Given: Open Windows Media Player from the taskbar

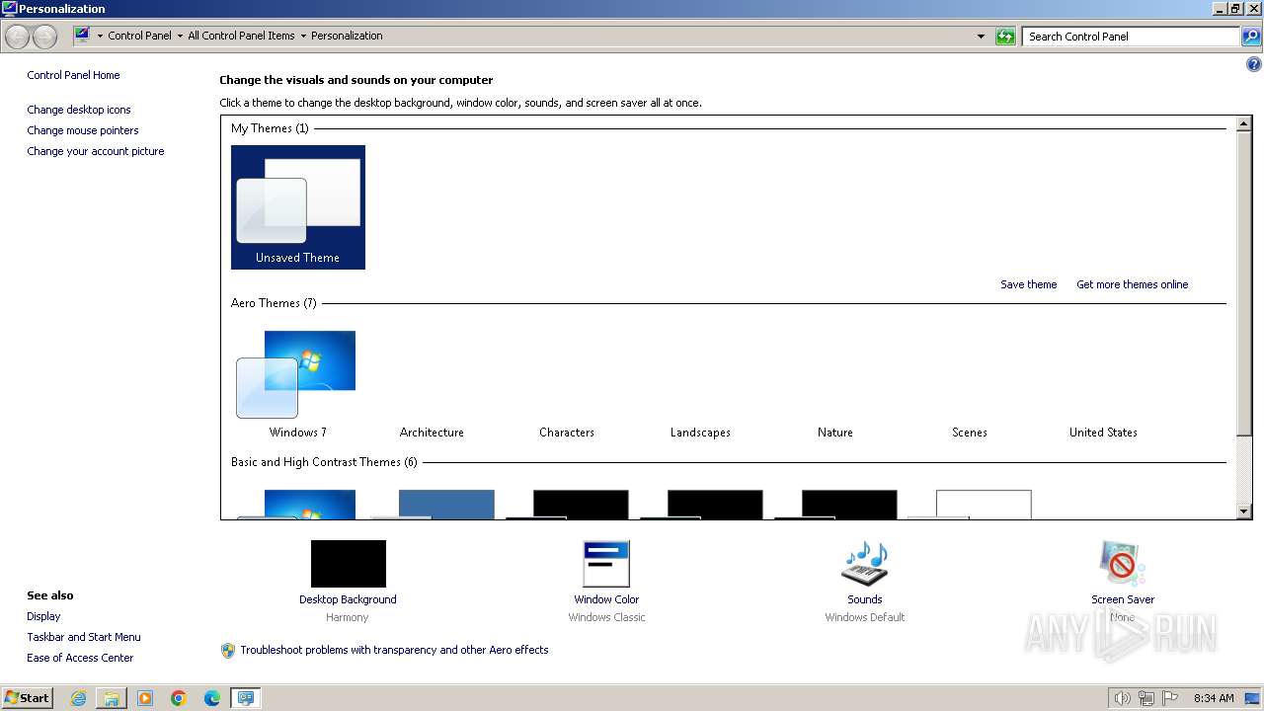Looking at the screenshot, I should pos(145,698).
